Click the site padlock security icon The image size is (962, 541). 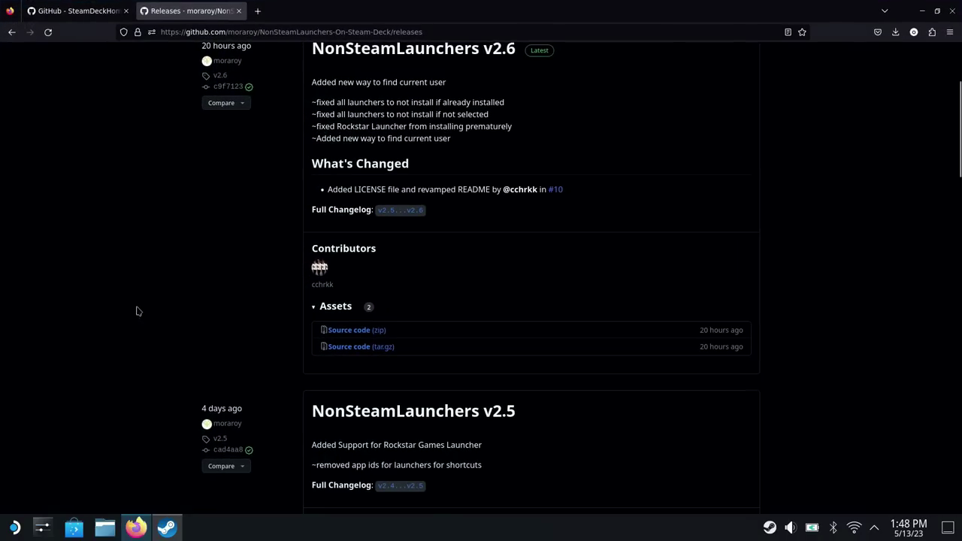coord(138,32)
